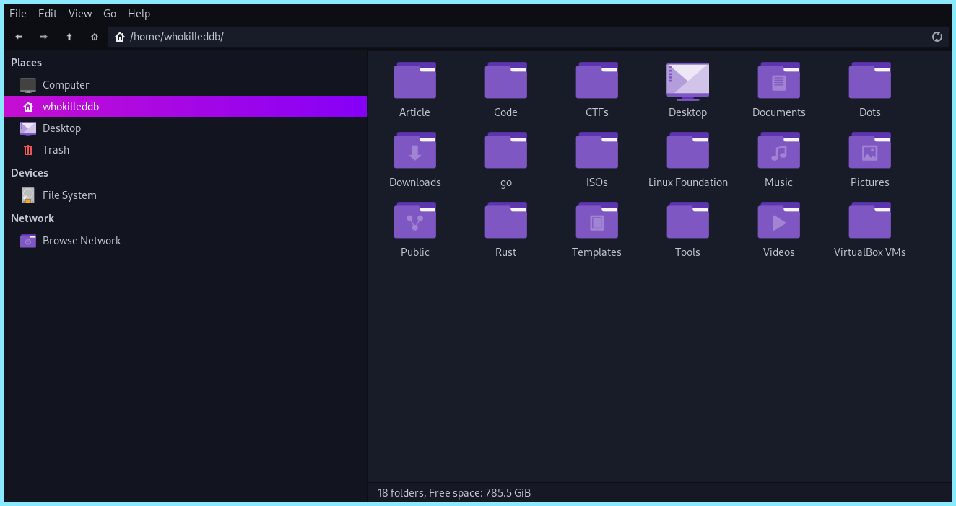Click the path bar address field
The image size is (956, 506).
(289, 36)
